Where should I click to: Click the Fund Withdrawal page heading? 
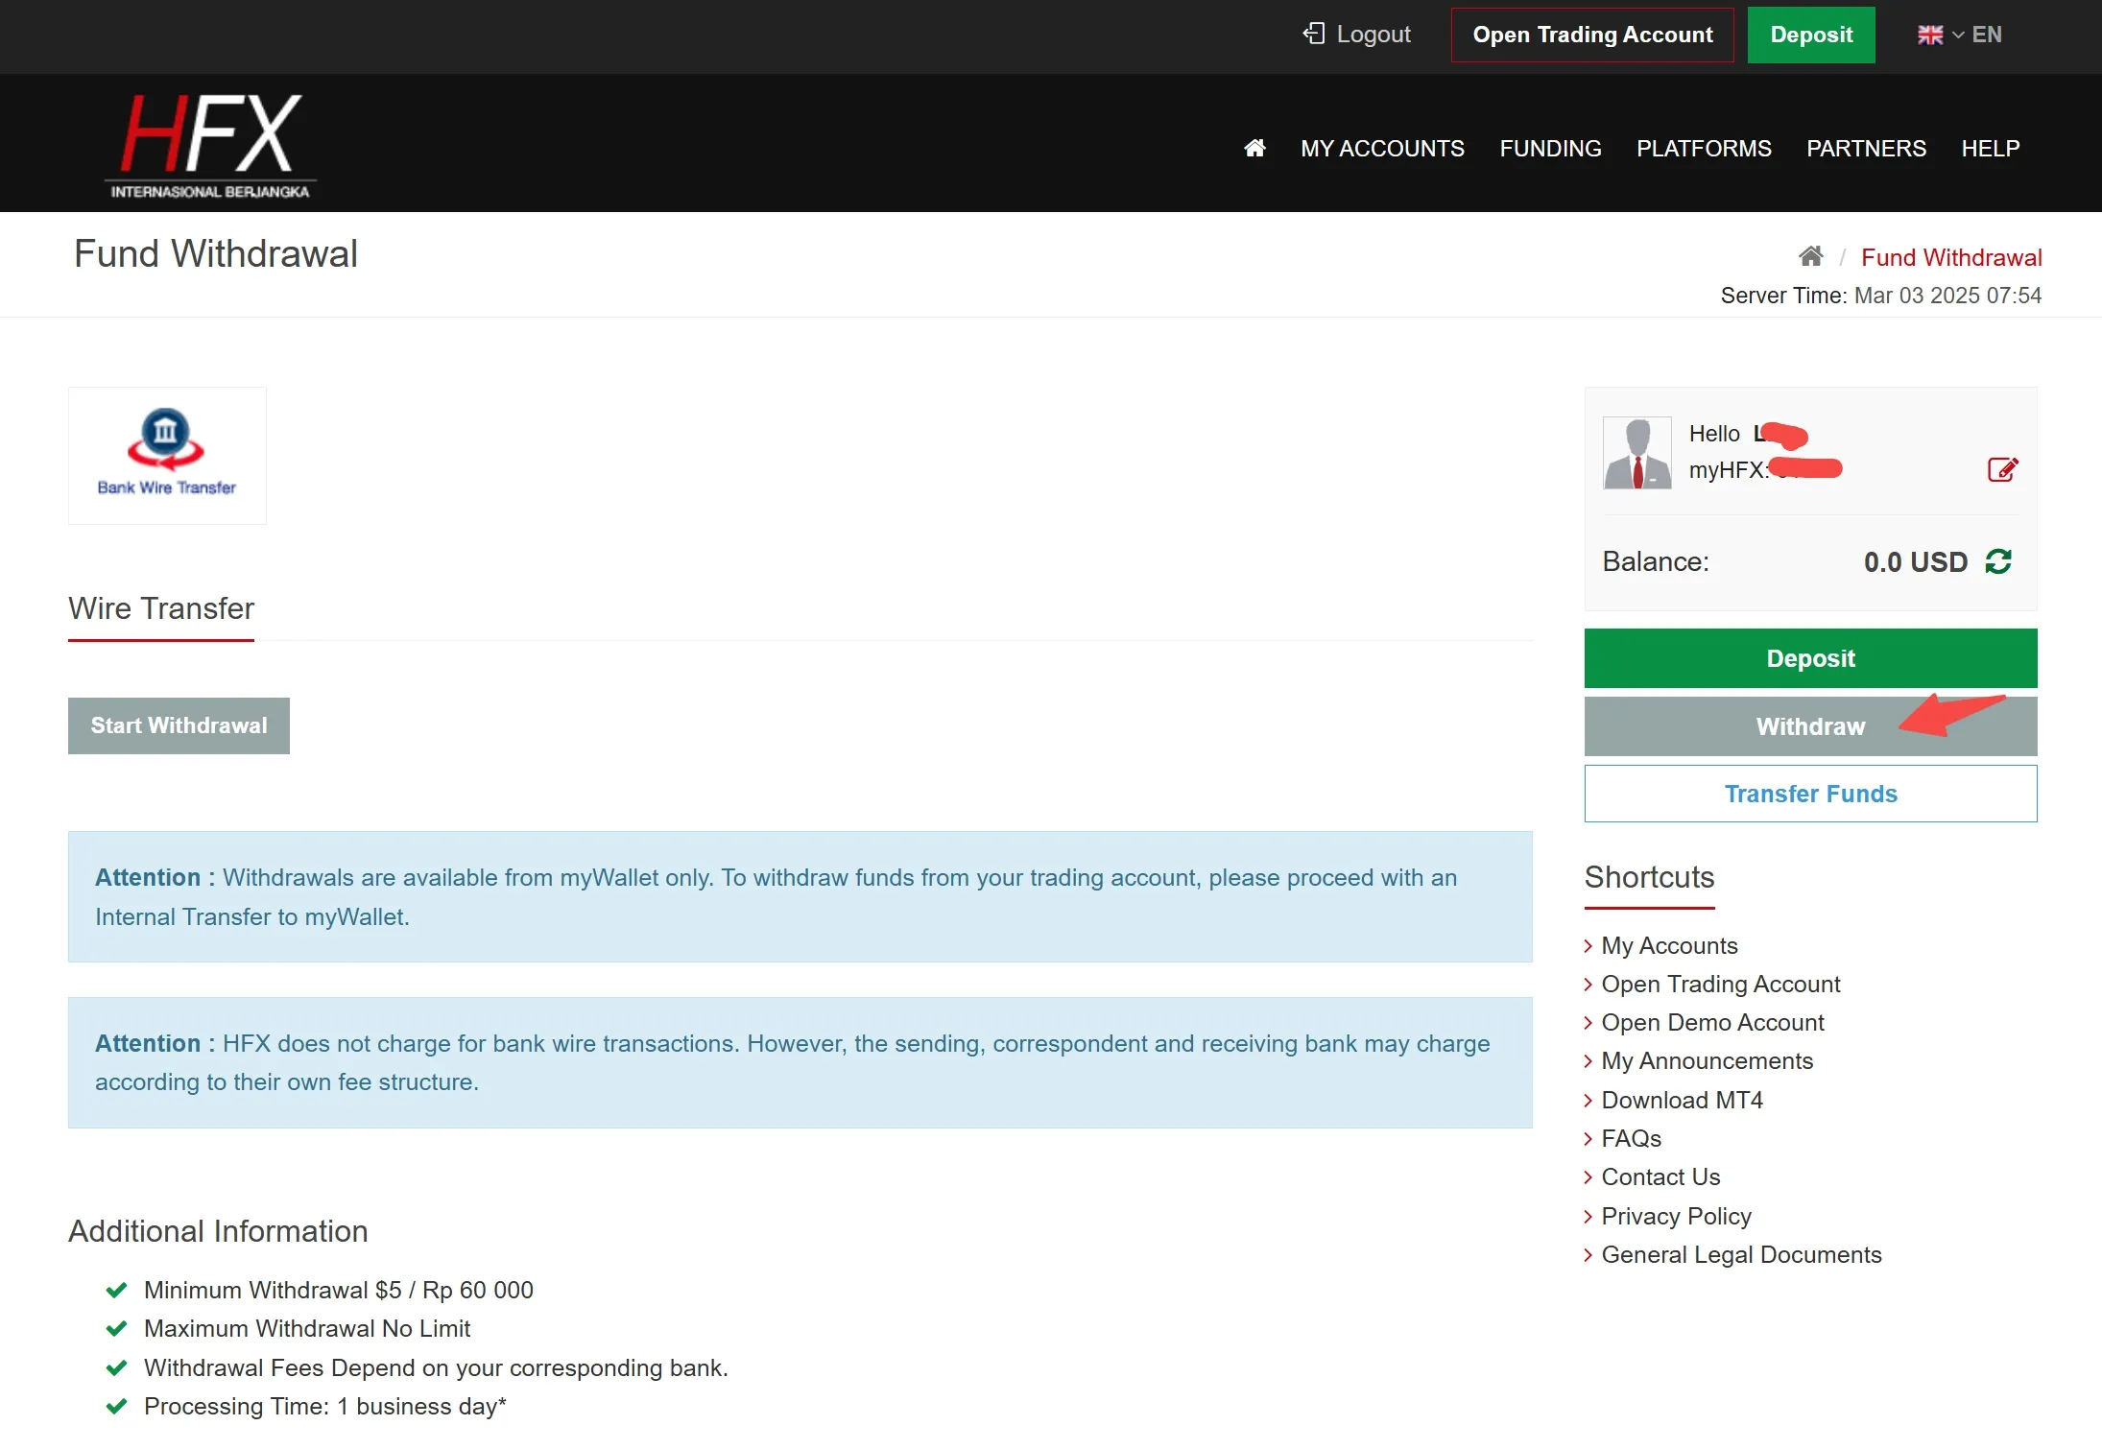[216, 254]
